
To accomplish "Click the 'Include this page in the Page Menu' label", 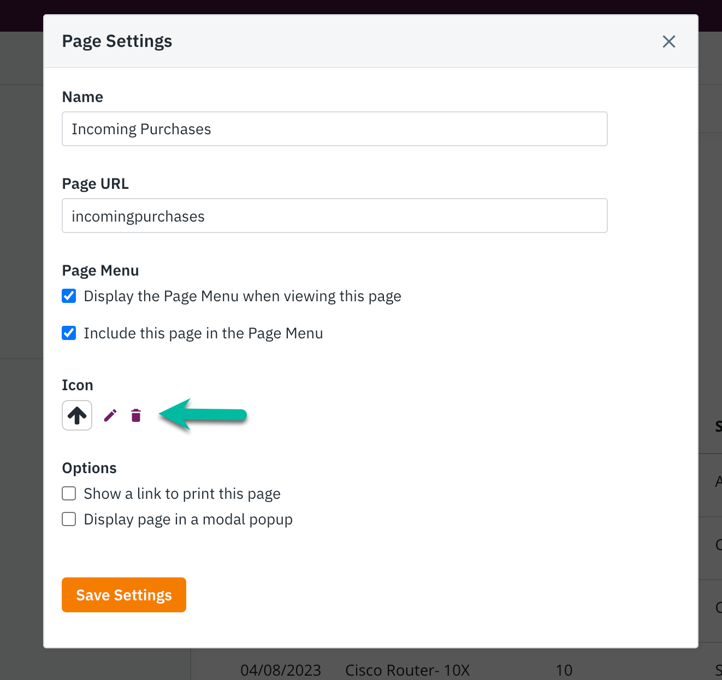I will click(203, 333).
